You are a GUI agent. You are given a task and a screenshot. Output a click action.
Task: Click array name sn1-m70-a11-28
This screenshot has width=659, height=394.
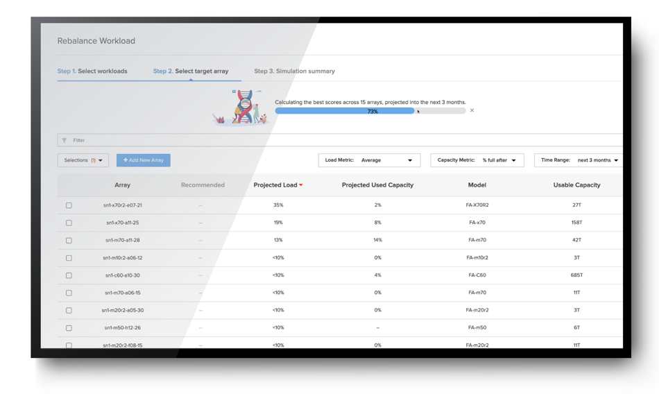[x=122, y=241]
